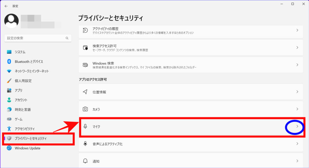Click the Windows Update icon in sidebar
Image resolution: width=309 pixels, height=168 pixels.
pyautogui.click(x=9, y=148)
